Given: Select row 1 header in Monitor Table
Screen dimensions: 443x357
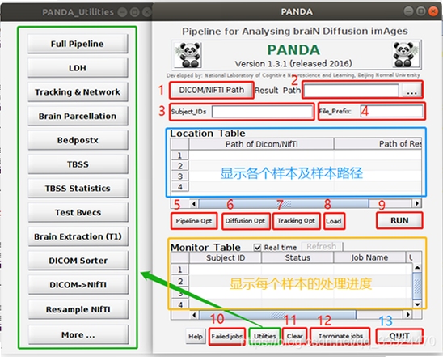Looking at the screenshot, I should (179, 270).
